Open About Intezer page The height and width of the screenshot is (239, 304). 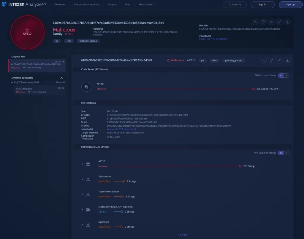[146, 4]
